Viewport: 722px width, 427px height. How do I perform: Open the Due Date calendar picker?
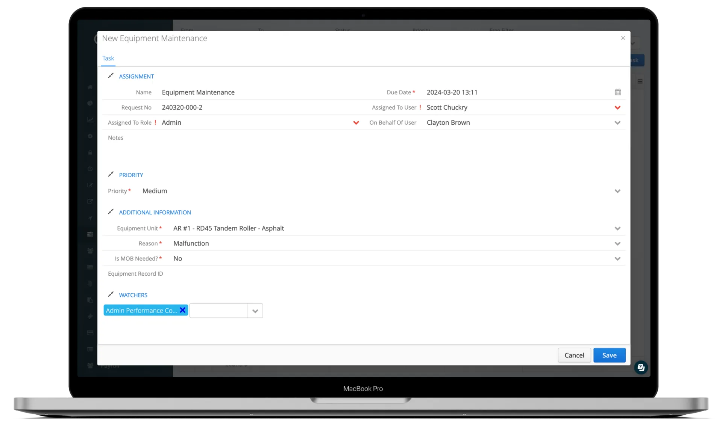(x=618, y=92)
